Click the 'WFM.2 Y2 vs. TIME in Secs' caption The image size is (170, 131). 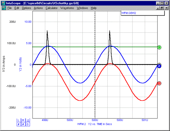click(95, 124)
